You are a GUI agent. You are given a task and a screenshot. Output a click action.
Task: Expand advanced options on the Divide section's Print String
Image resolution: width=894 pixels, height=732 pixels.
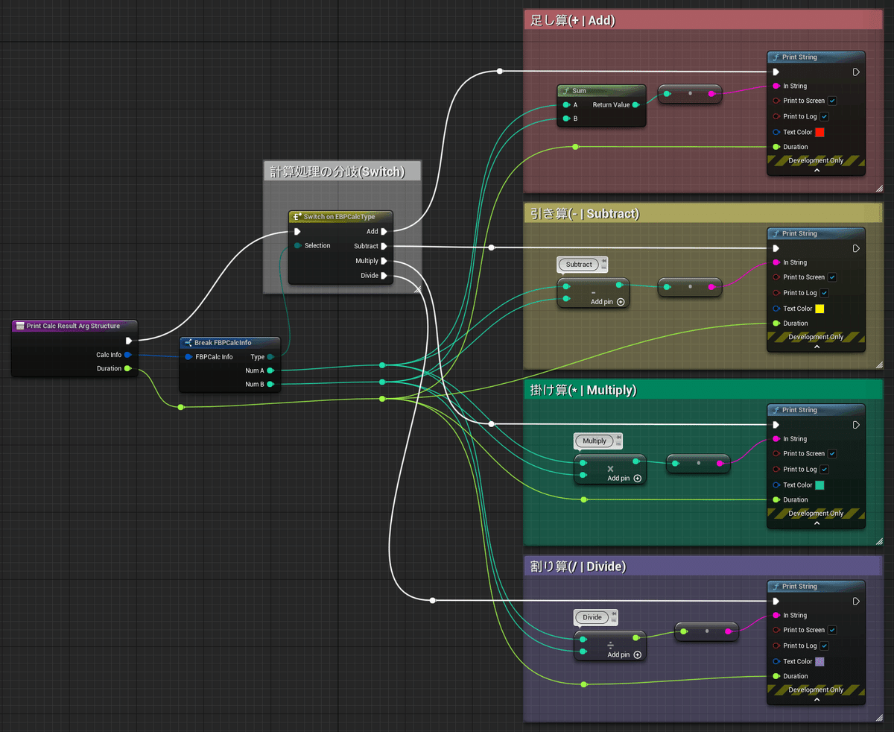[817, 700]
